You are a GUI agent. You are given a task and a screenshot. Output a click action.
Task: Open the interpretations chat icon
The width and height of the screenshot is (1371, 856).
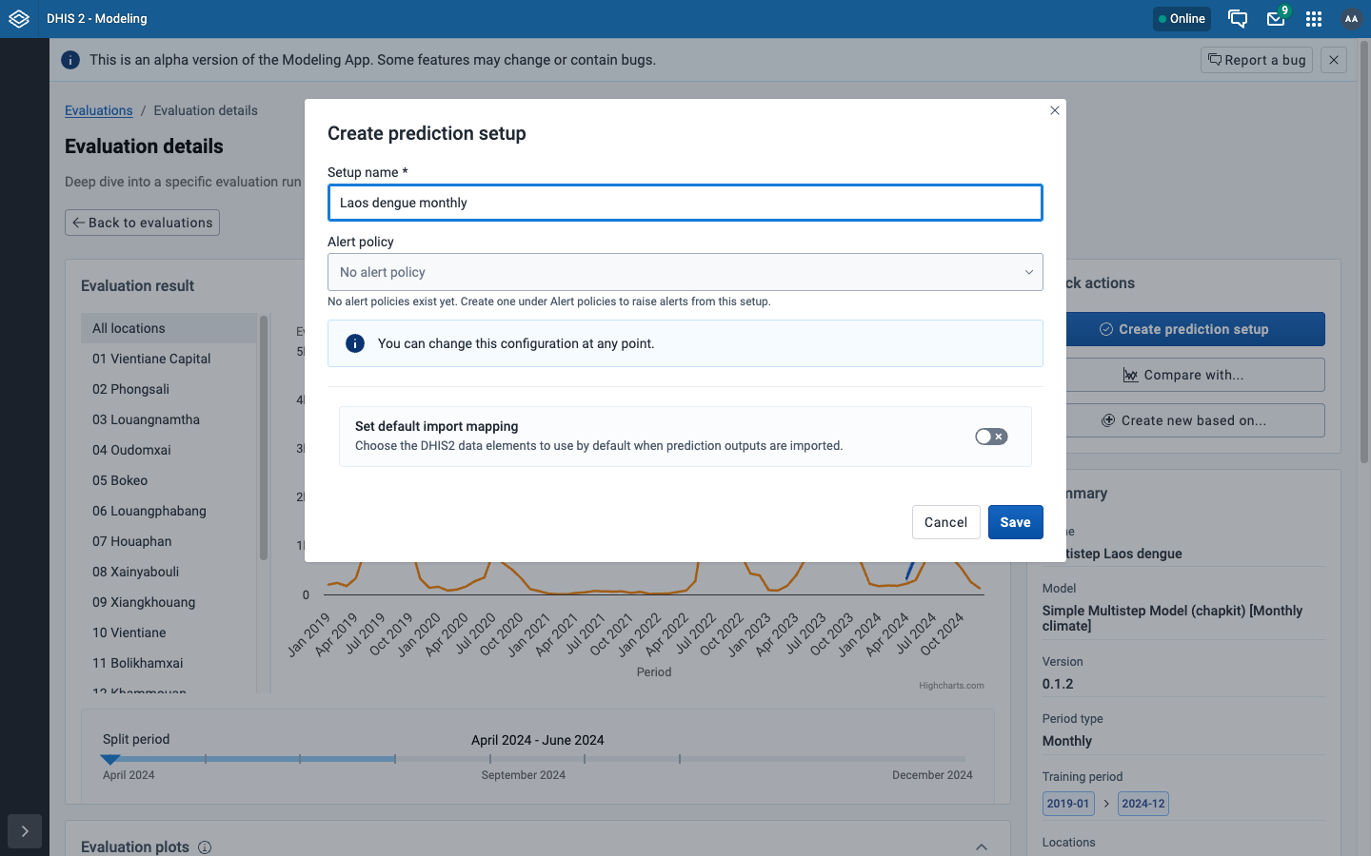1238,19
